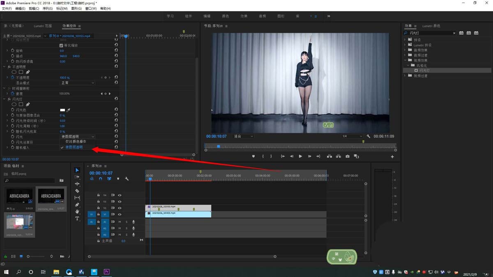Mute audio track A1
Screen dimensions: 493x277
[120, 222]
